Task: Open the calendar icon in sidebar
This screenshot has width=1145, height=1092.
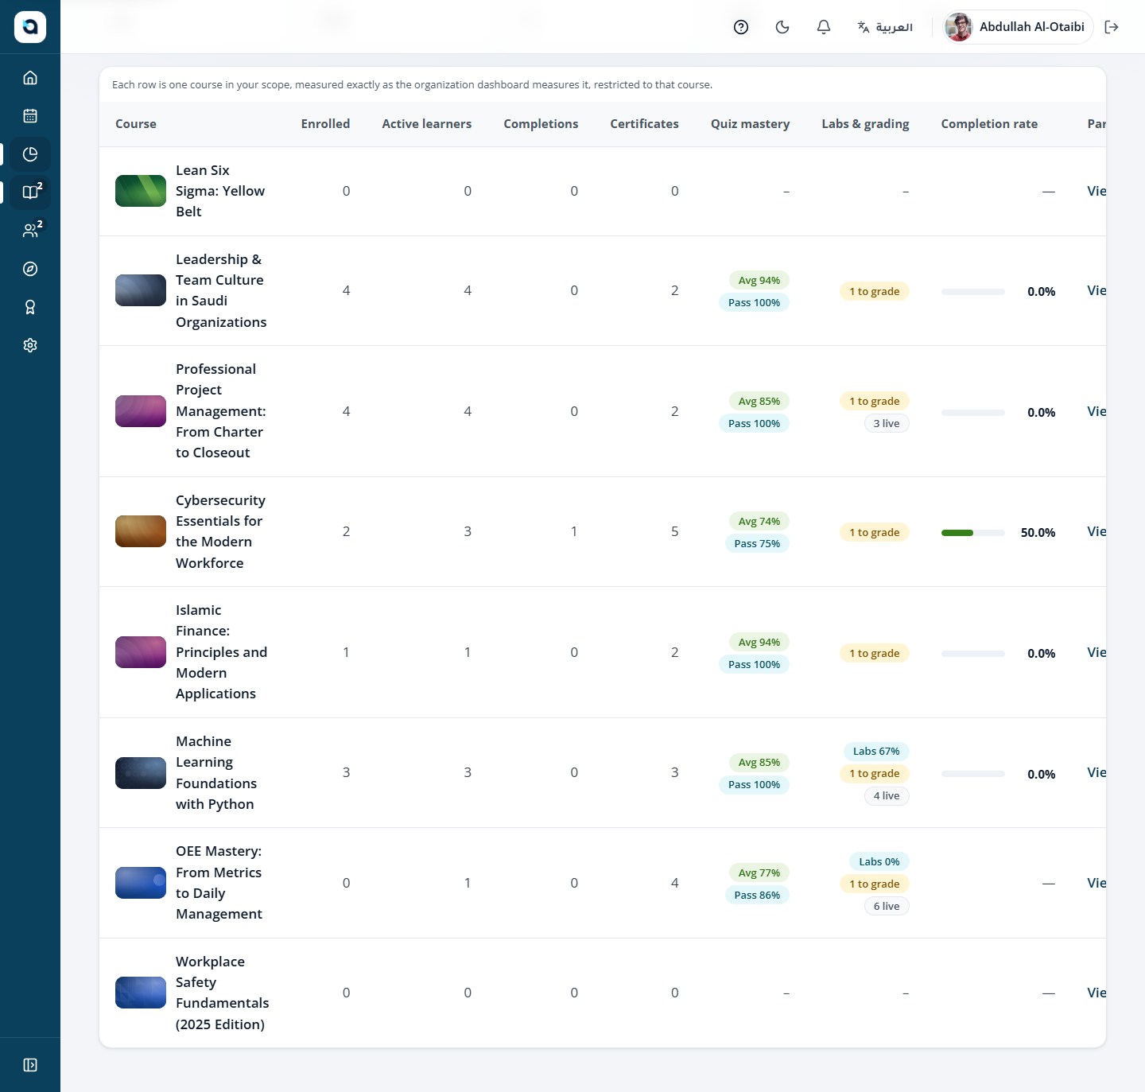Action: coord(30,116)
